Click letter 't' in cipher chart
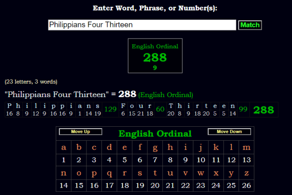Viewport: 292px width, 195px height. click(155, 173)
